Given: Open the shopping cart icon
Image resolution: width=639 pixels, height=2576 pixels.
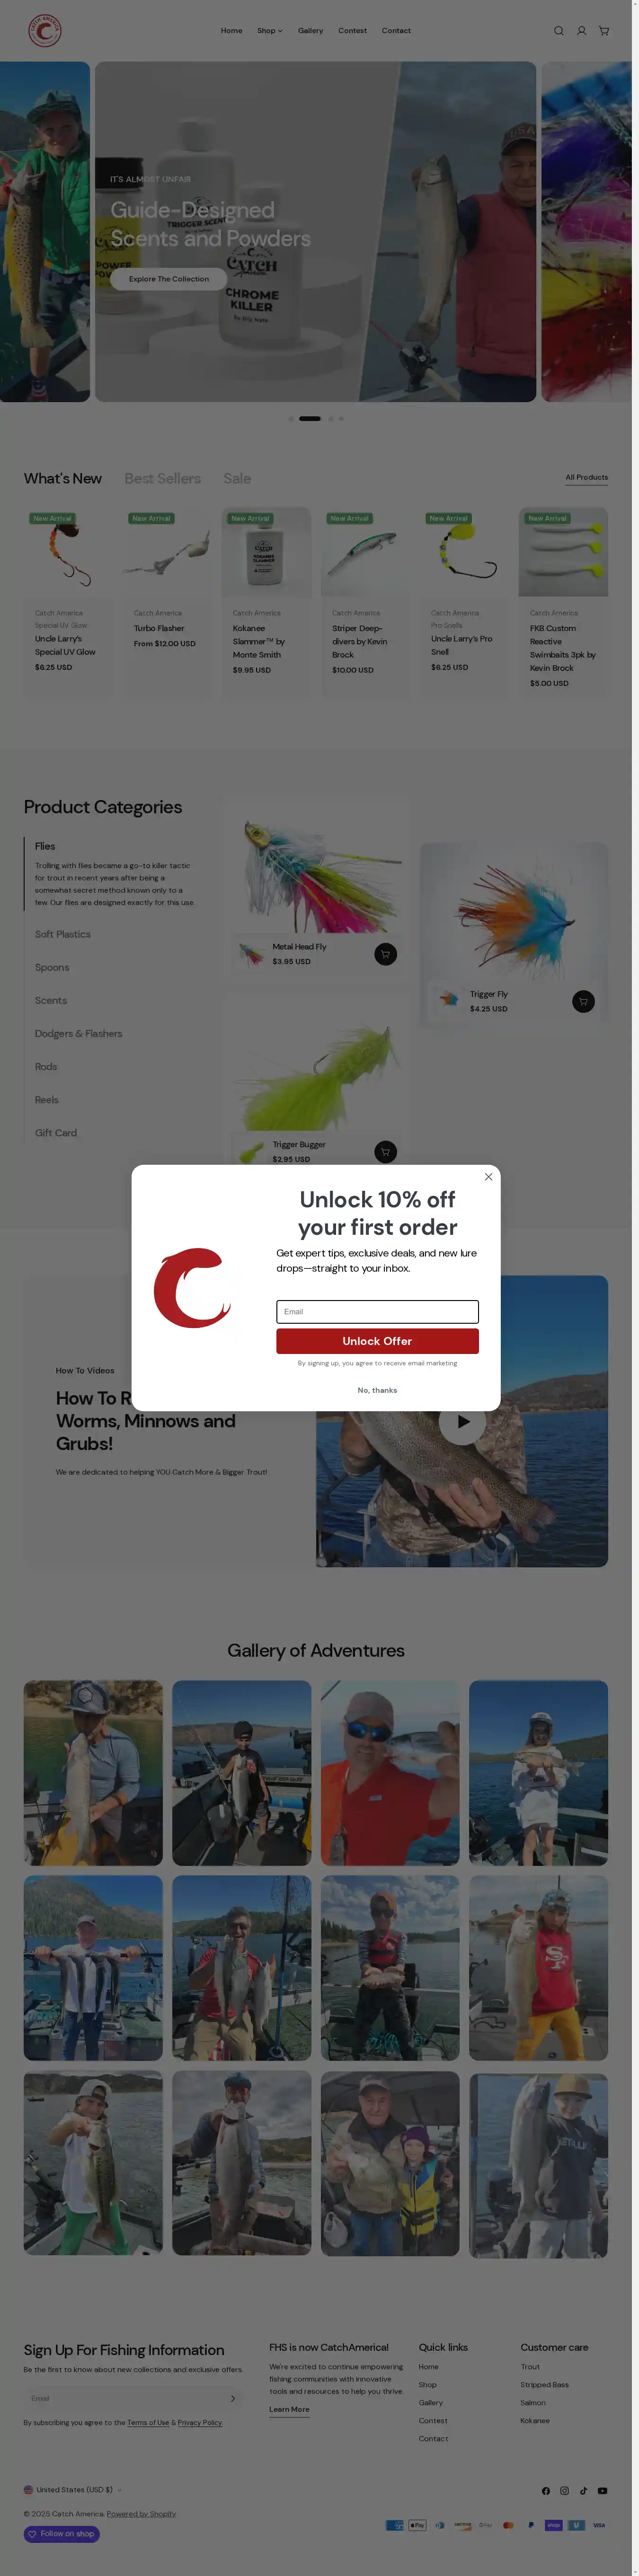Looking at the screenshot, I should 604,31.
